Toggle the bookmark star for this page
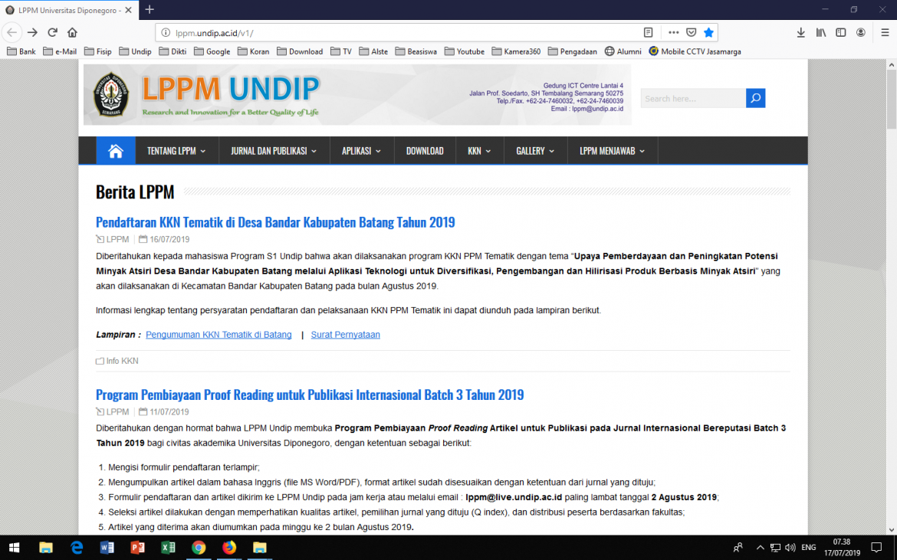Screen dimensions: 897x560 pos(708,32)
